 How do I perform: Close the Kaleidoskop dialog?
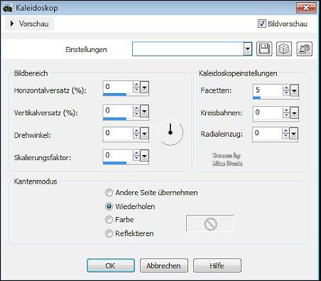pos(306,8)
